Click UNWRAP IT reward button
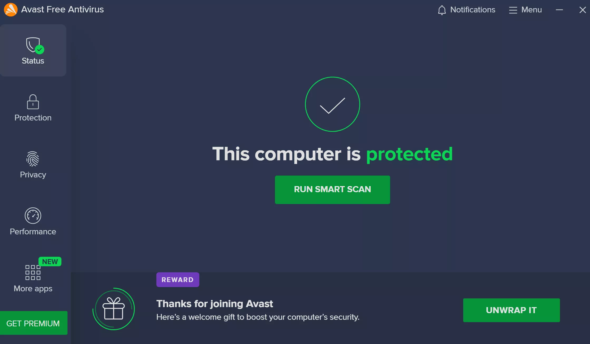Screen dimensions: 590x344 coord(512,311)
